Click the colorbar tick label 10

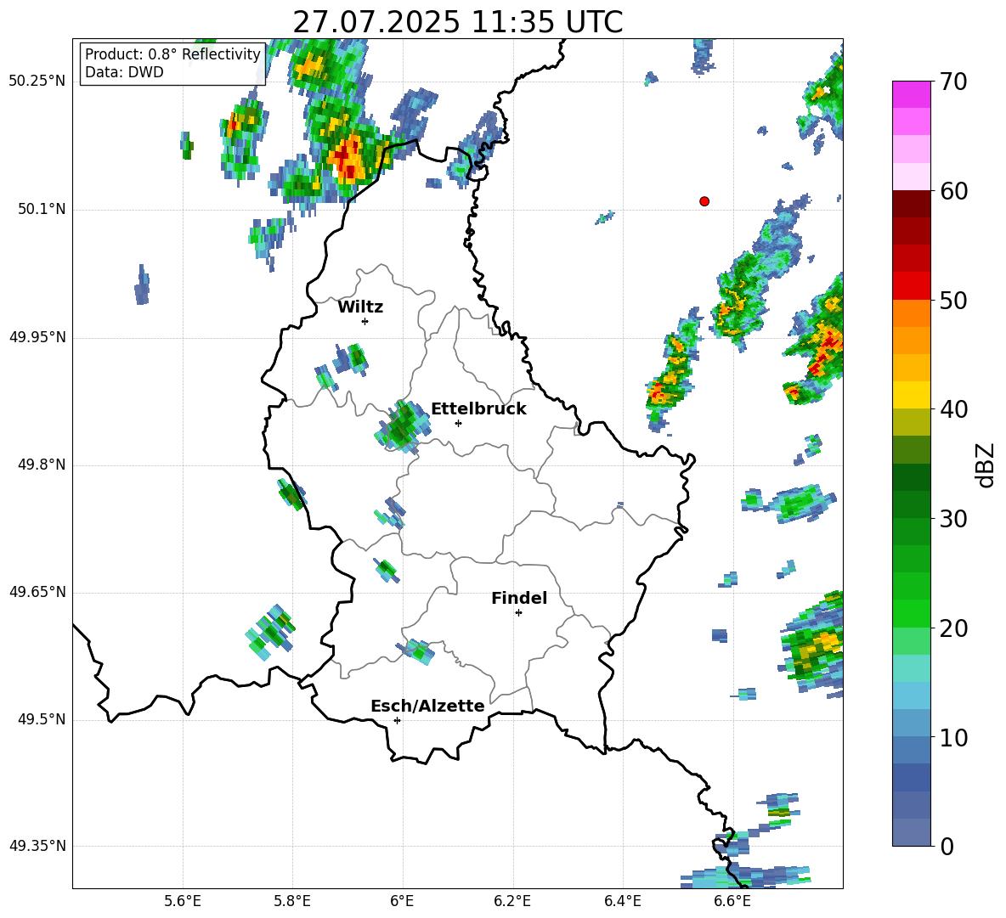click(953, 738)
